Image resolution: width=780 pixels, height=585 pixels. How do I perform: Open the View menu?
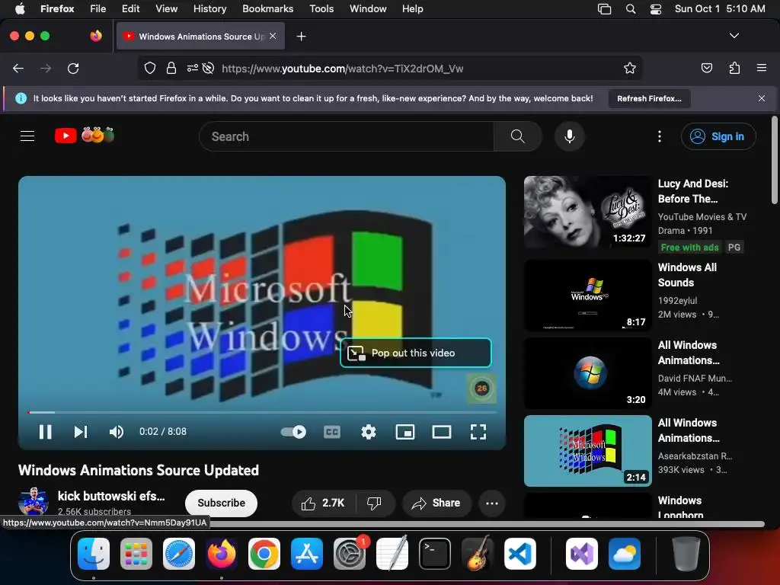(166, 8)
